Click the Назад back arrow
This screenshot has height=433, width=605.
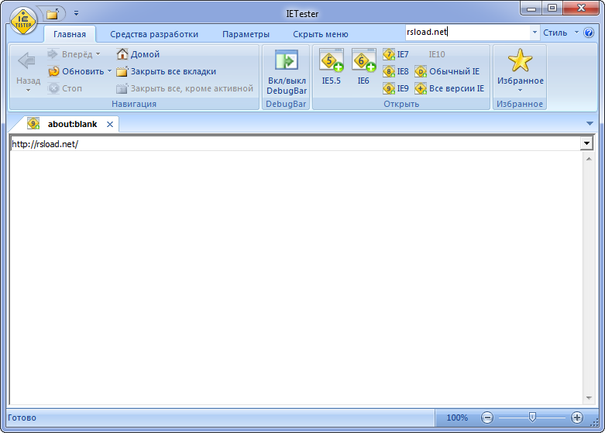coord(27,61)
